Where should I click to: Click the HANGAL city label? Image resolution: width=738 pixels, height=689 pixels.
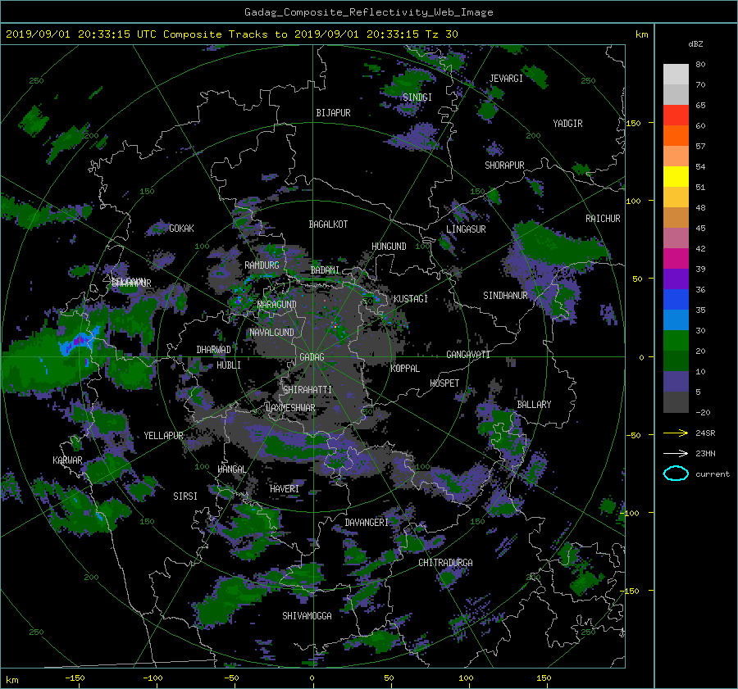(x=231, y=469)
